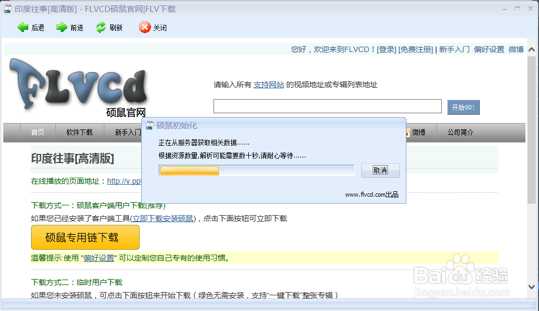
Task: Minimize the FLVCD window
Action: pos(504,9)
